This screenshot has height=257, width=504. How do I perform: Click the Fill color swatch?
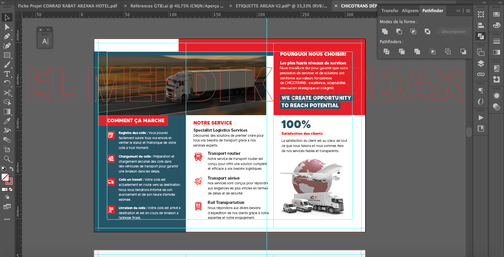5,178
